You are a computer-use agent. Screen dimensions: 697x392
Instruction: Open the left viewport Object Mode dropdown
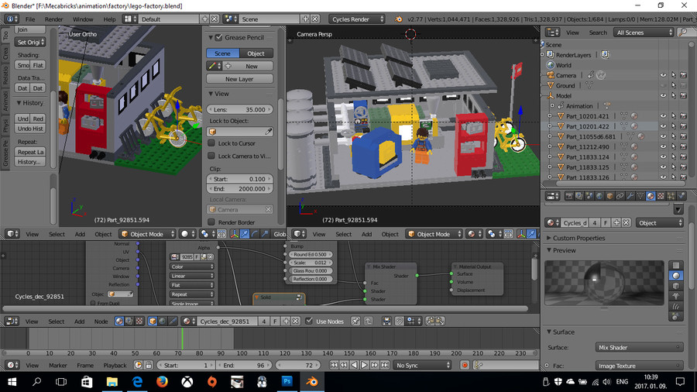(148, 234)
